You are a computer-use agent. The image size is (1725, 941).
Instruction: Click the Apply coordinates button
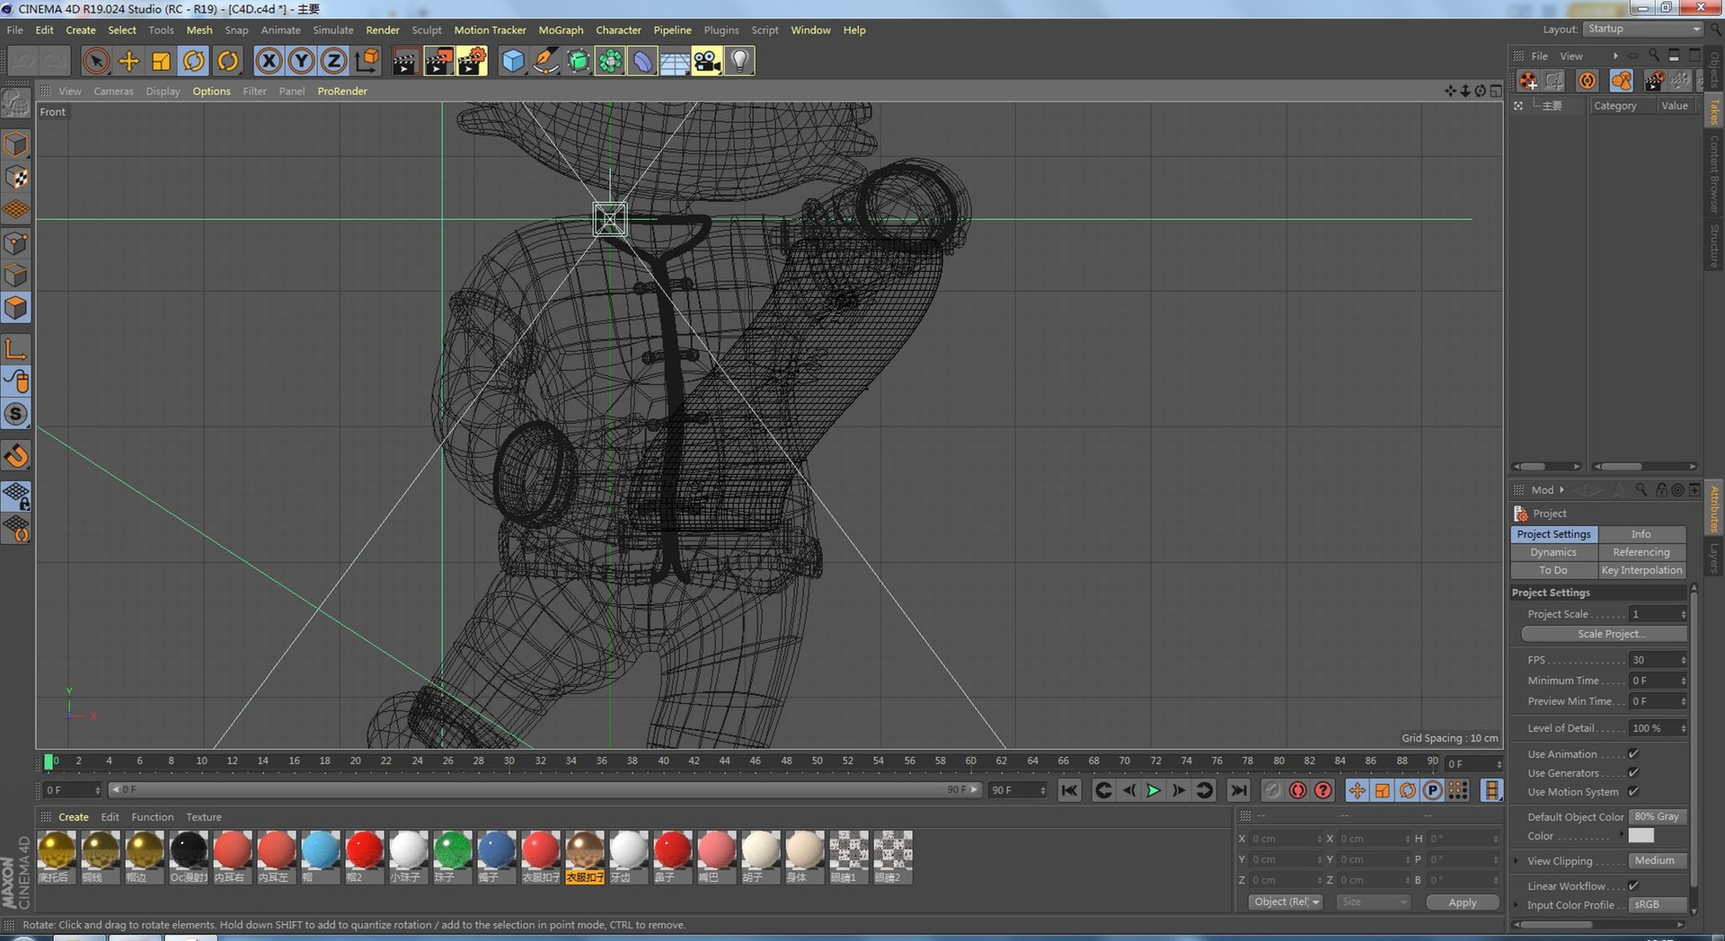click(1462, 902)
